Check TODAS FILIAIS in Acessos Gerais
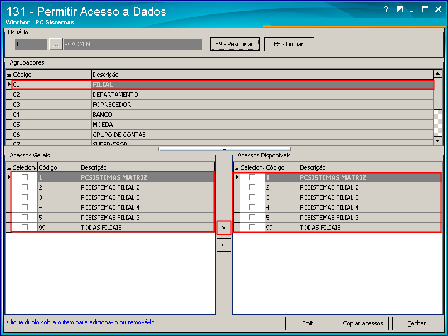448x336 pixels. (x=25, y=227)
